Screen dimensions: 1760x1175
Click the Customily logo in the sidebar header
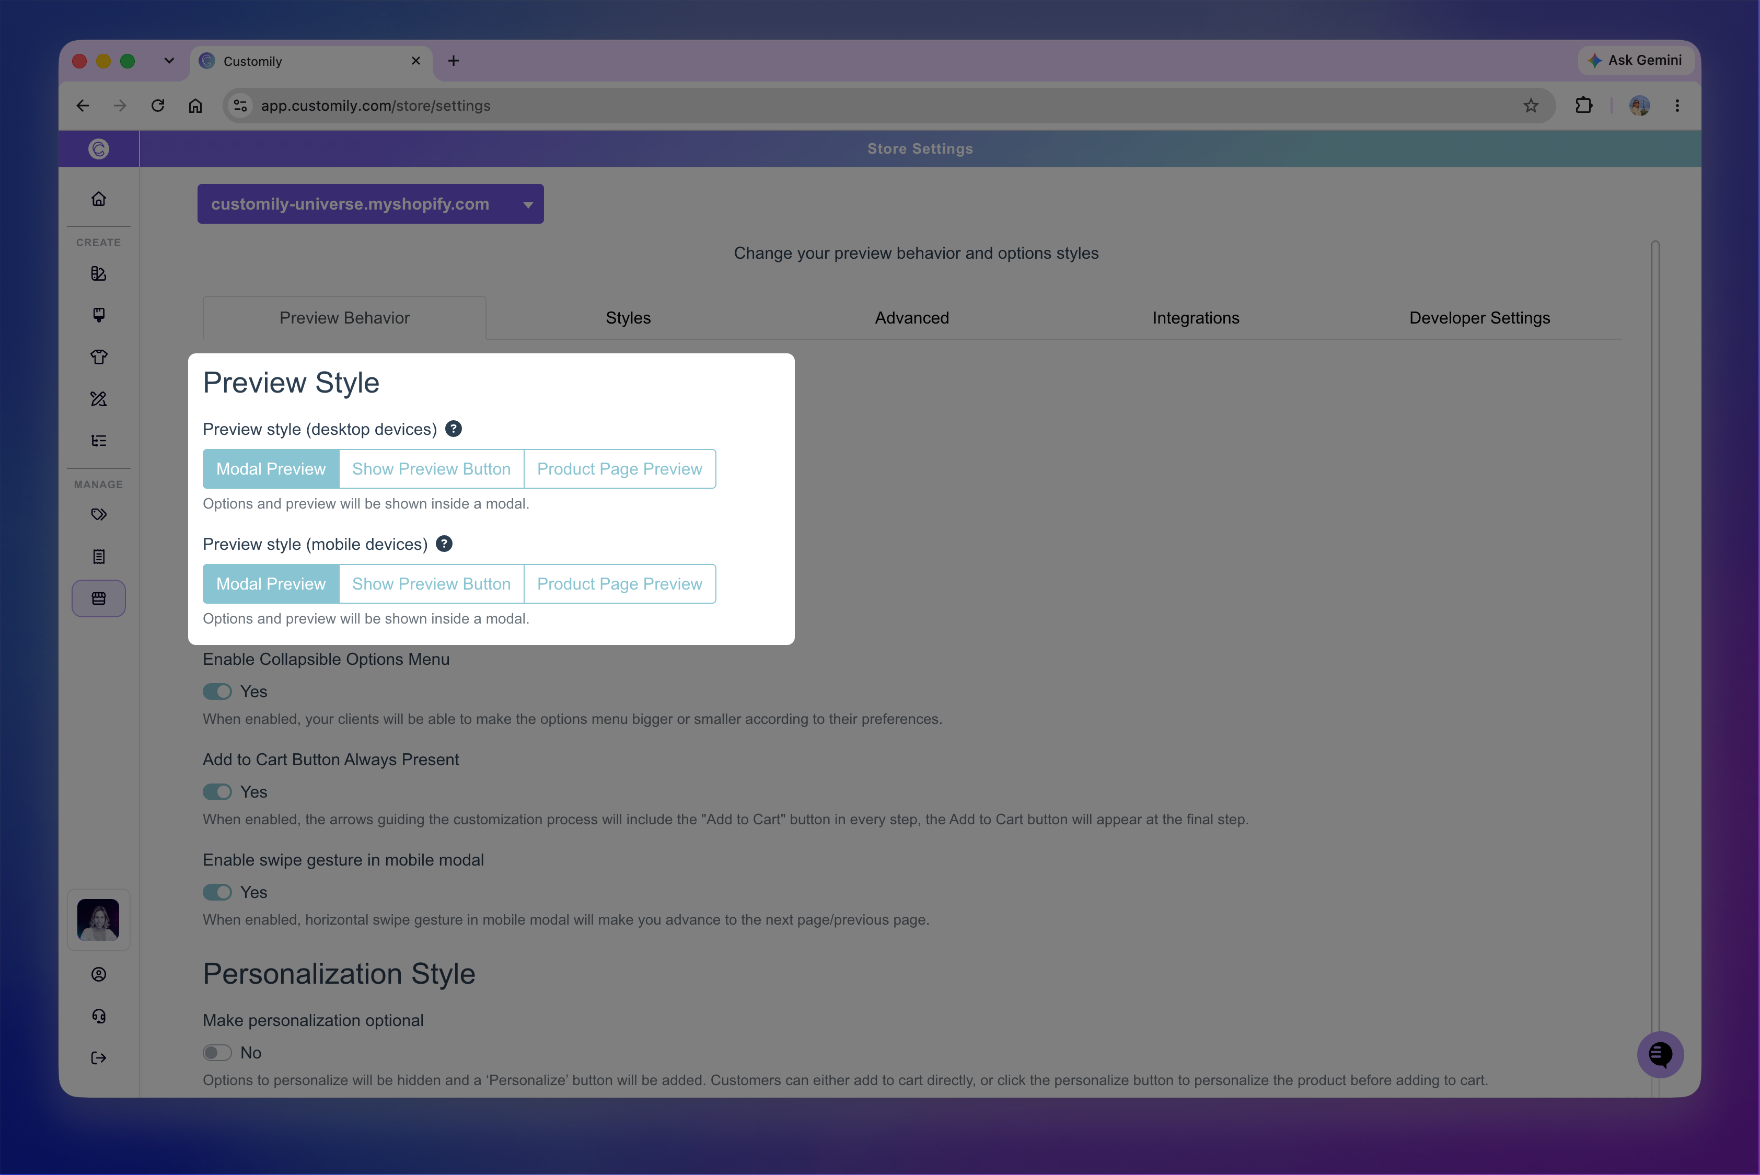(x=98, y=148)
